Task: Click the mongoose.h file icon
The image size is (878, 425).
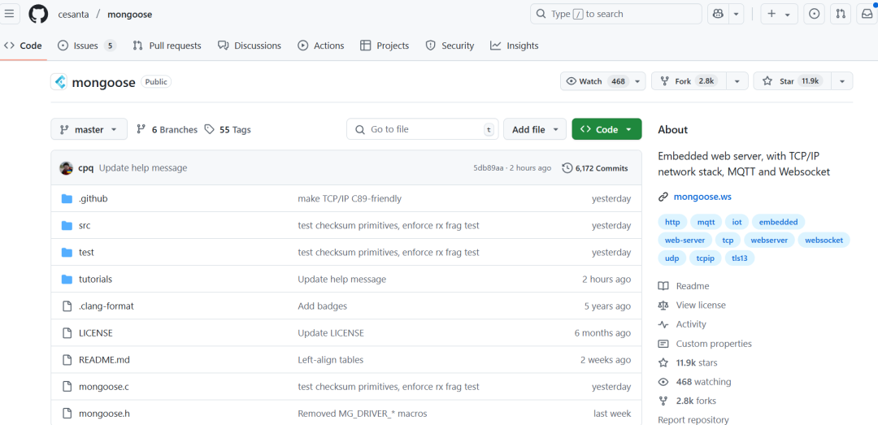Action: tap(67, 414)
